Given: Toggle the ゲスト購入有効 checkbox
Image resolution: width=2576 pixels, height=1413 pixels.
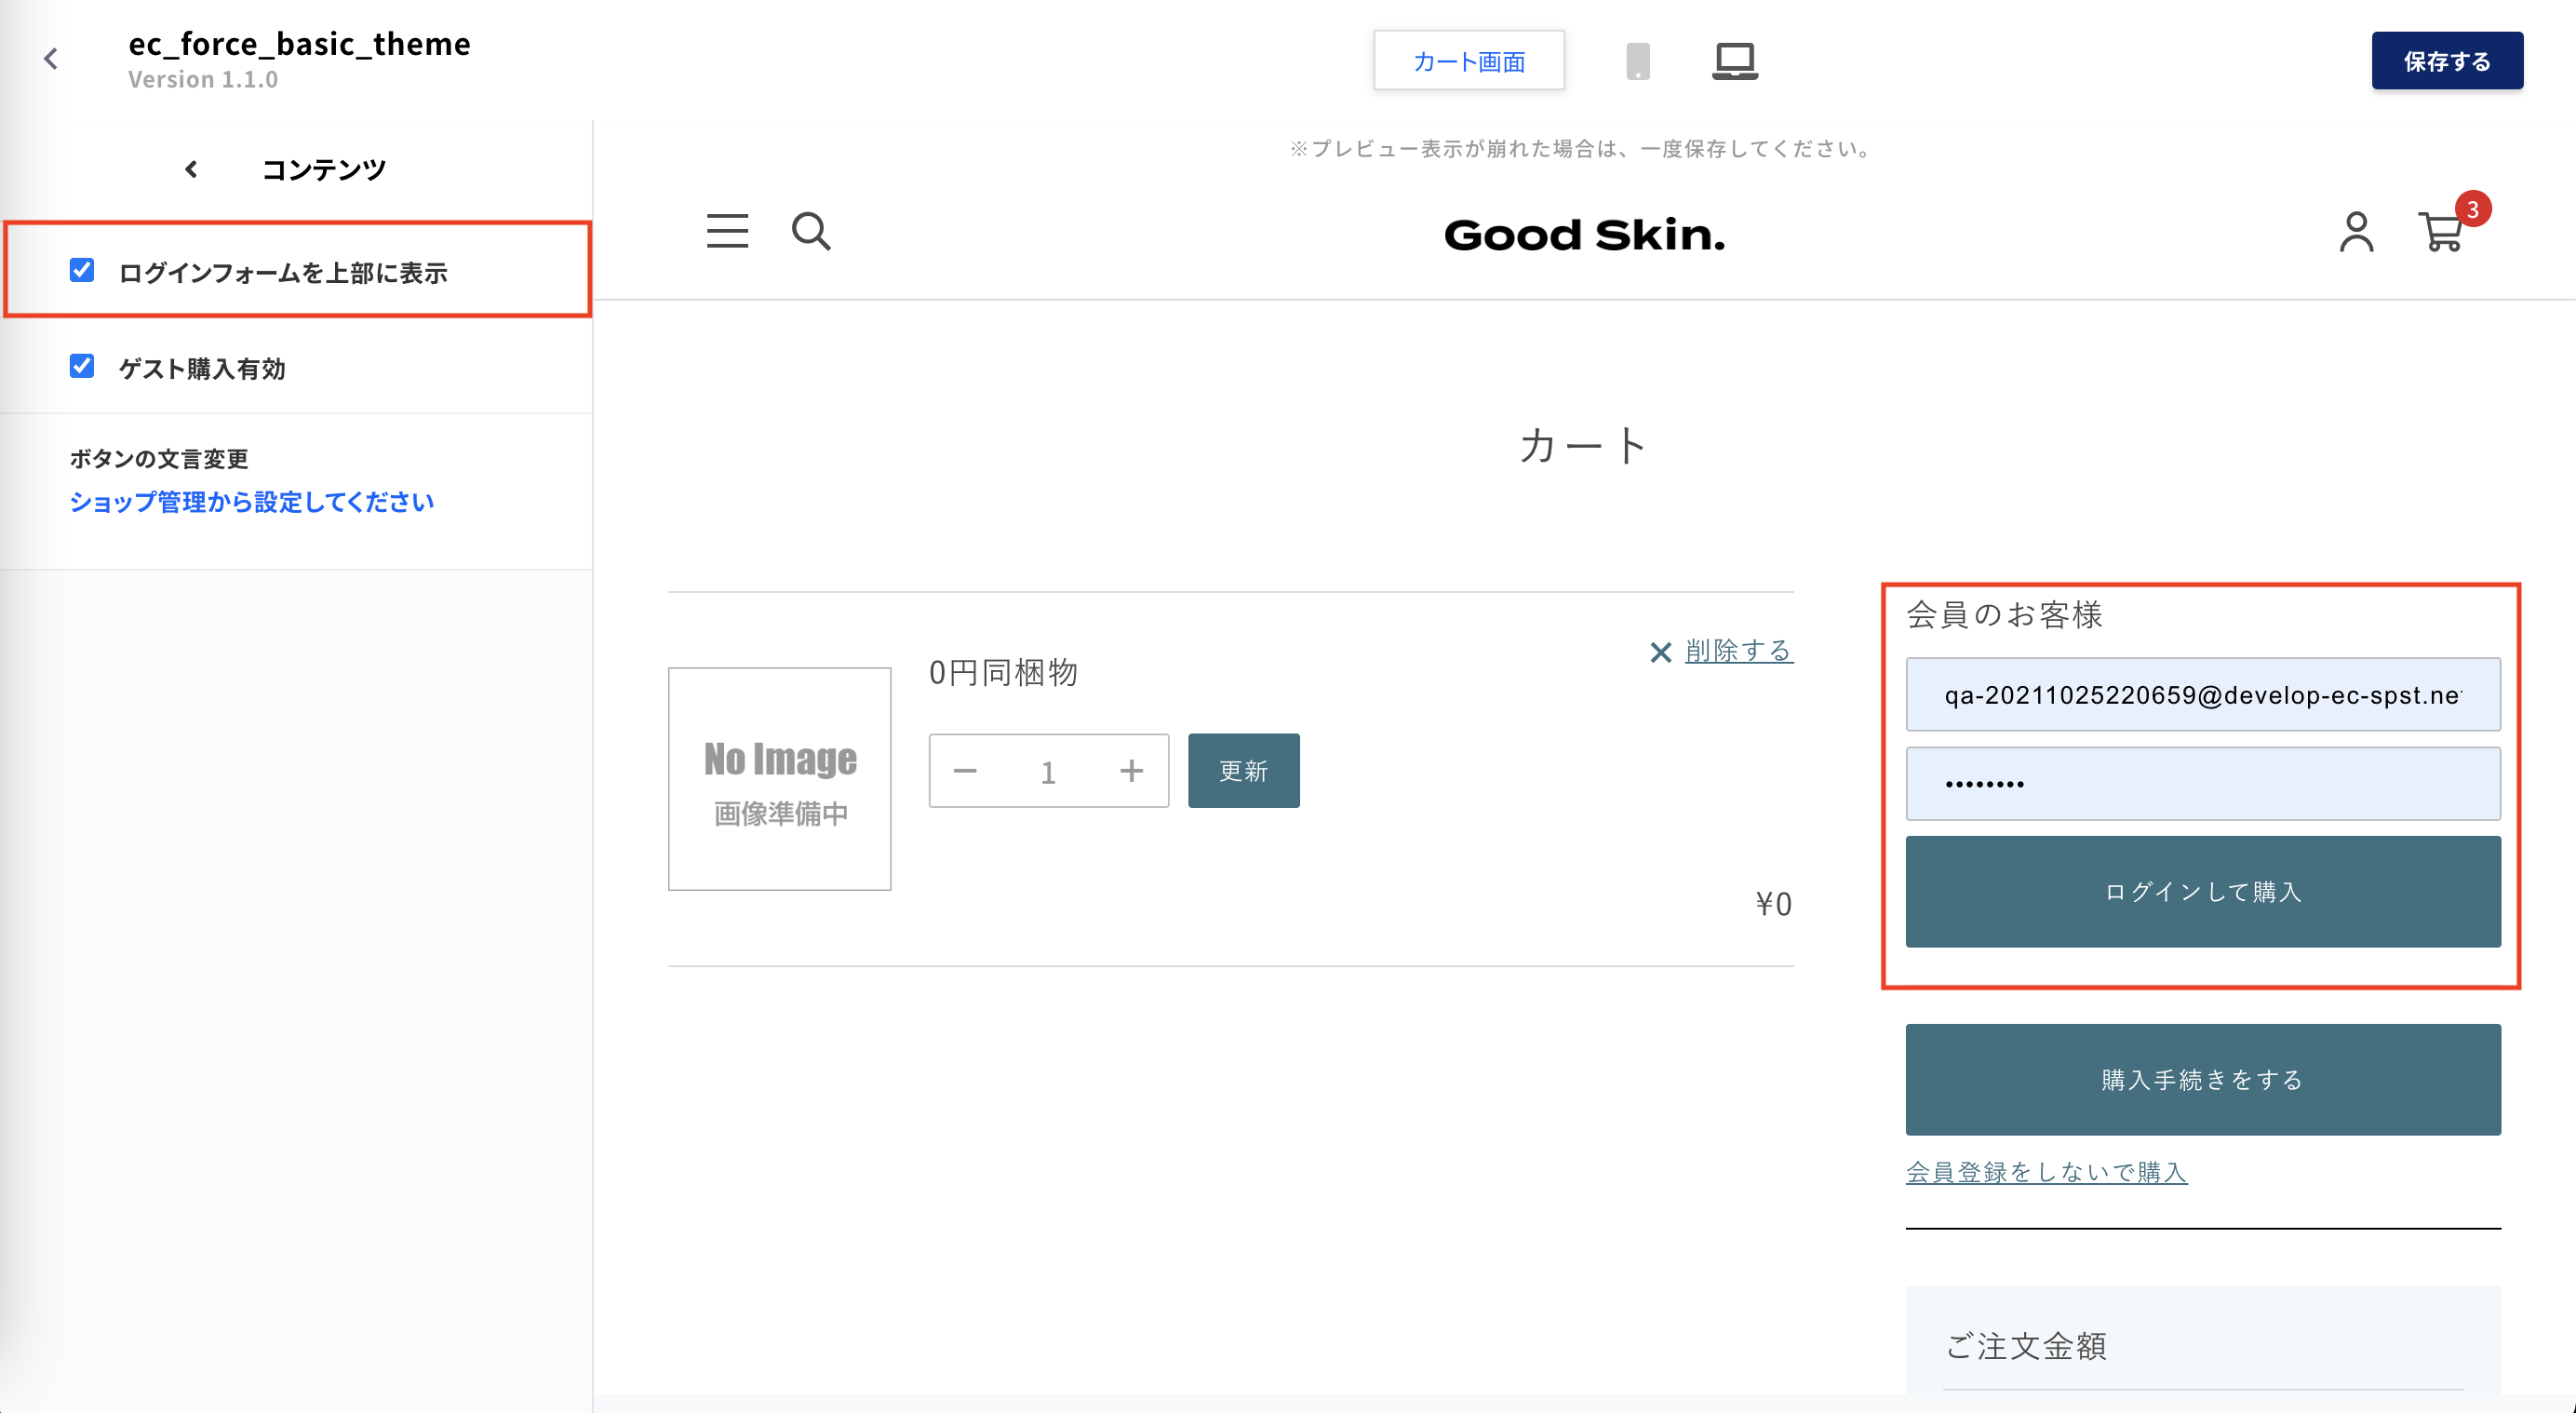Looking at the screenshot, I should coord(82,366).
